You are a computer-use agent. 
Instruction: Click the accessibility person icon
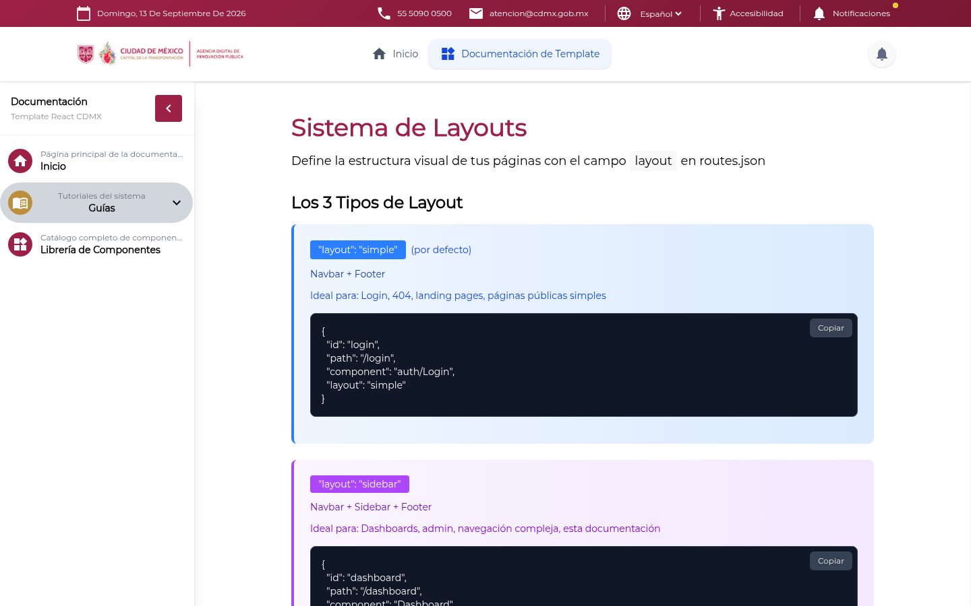click(x=719, y=13)
